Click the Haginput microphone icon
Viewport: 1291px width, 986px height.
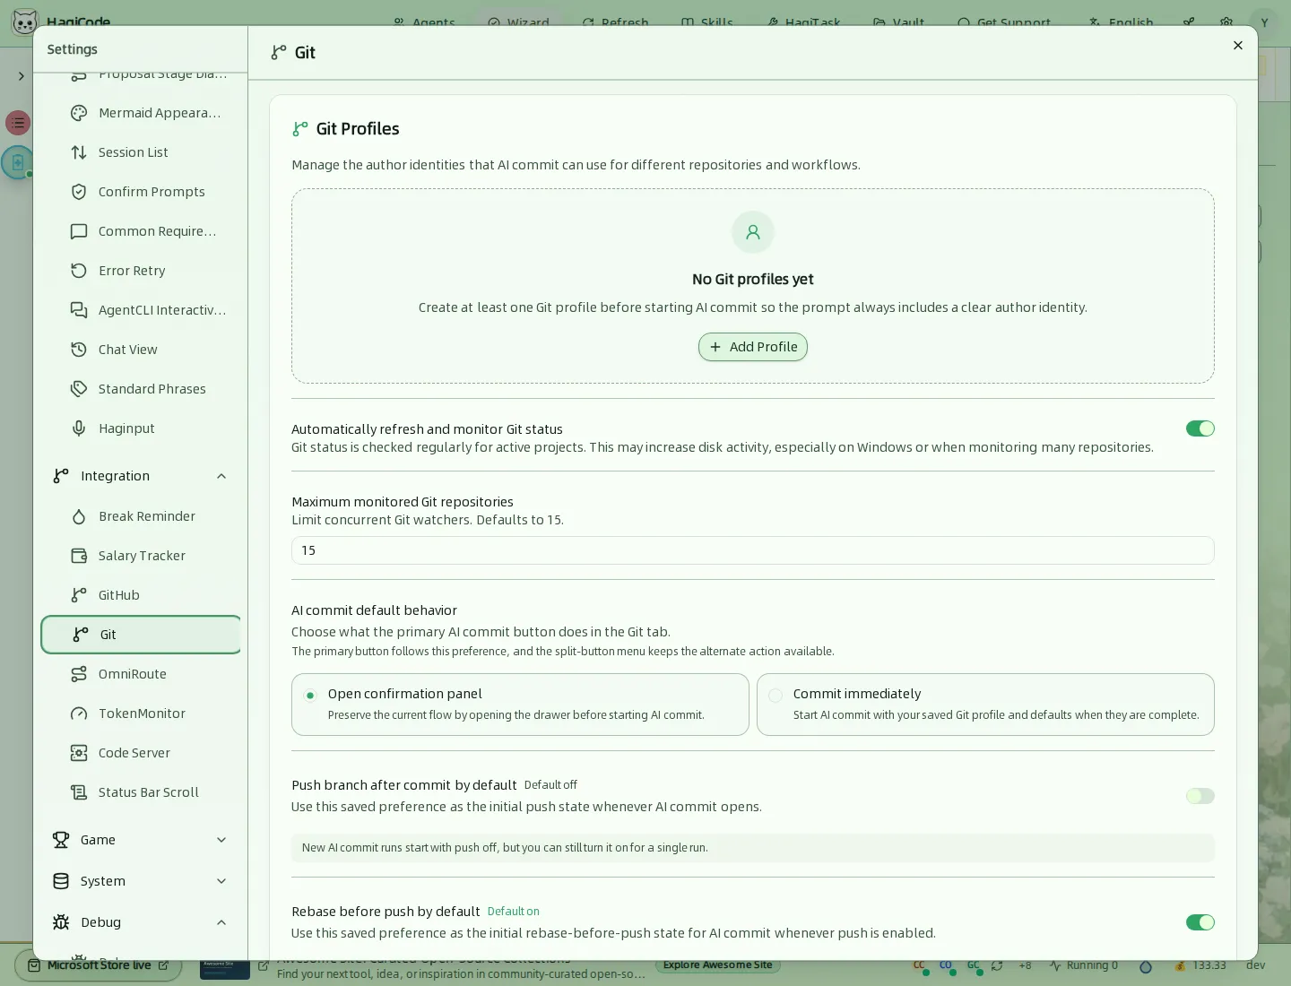(79, 428)
